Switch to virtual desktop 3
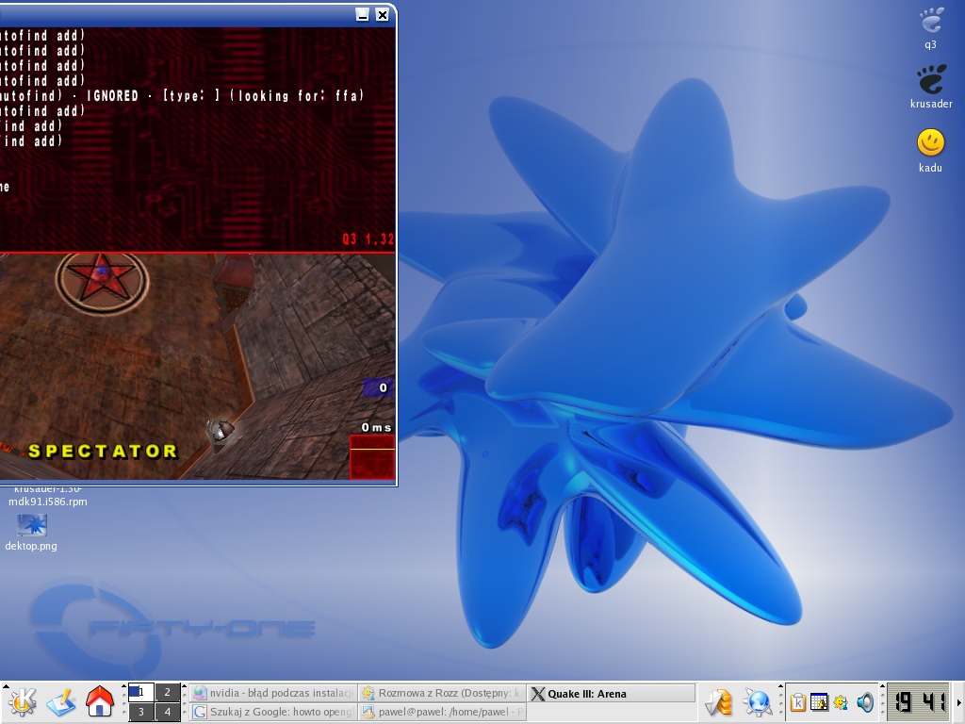This screenshot has width=965, height=724. click(141, 712)
